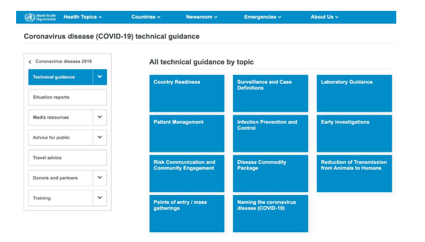Open Surveillance and Case Definitions tile
This screenshot has height=242, width=425.
[270, 93]
